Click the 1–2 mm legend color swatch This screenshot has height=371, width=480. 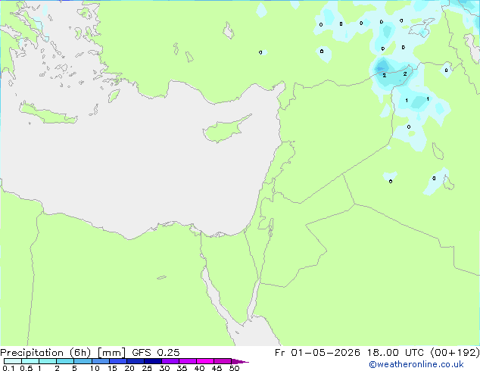[x=48, y=361]
